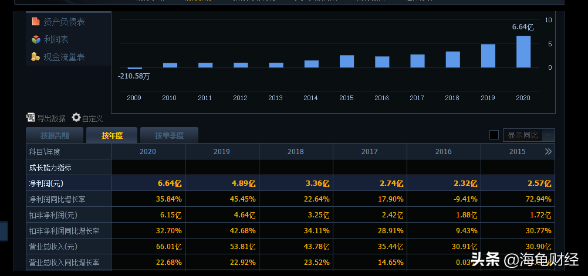Click the 23.52% revenue growth cell
588x276 pixels.
pyautogui.click(x=296, y=263)
